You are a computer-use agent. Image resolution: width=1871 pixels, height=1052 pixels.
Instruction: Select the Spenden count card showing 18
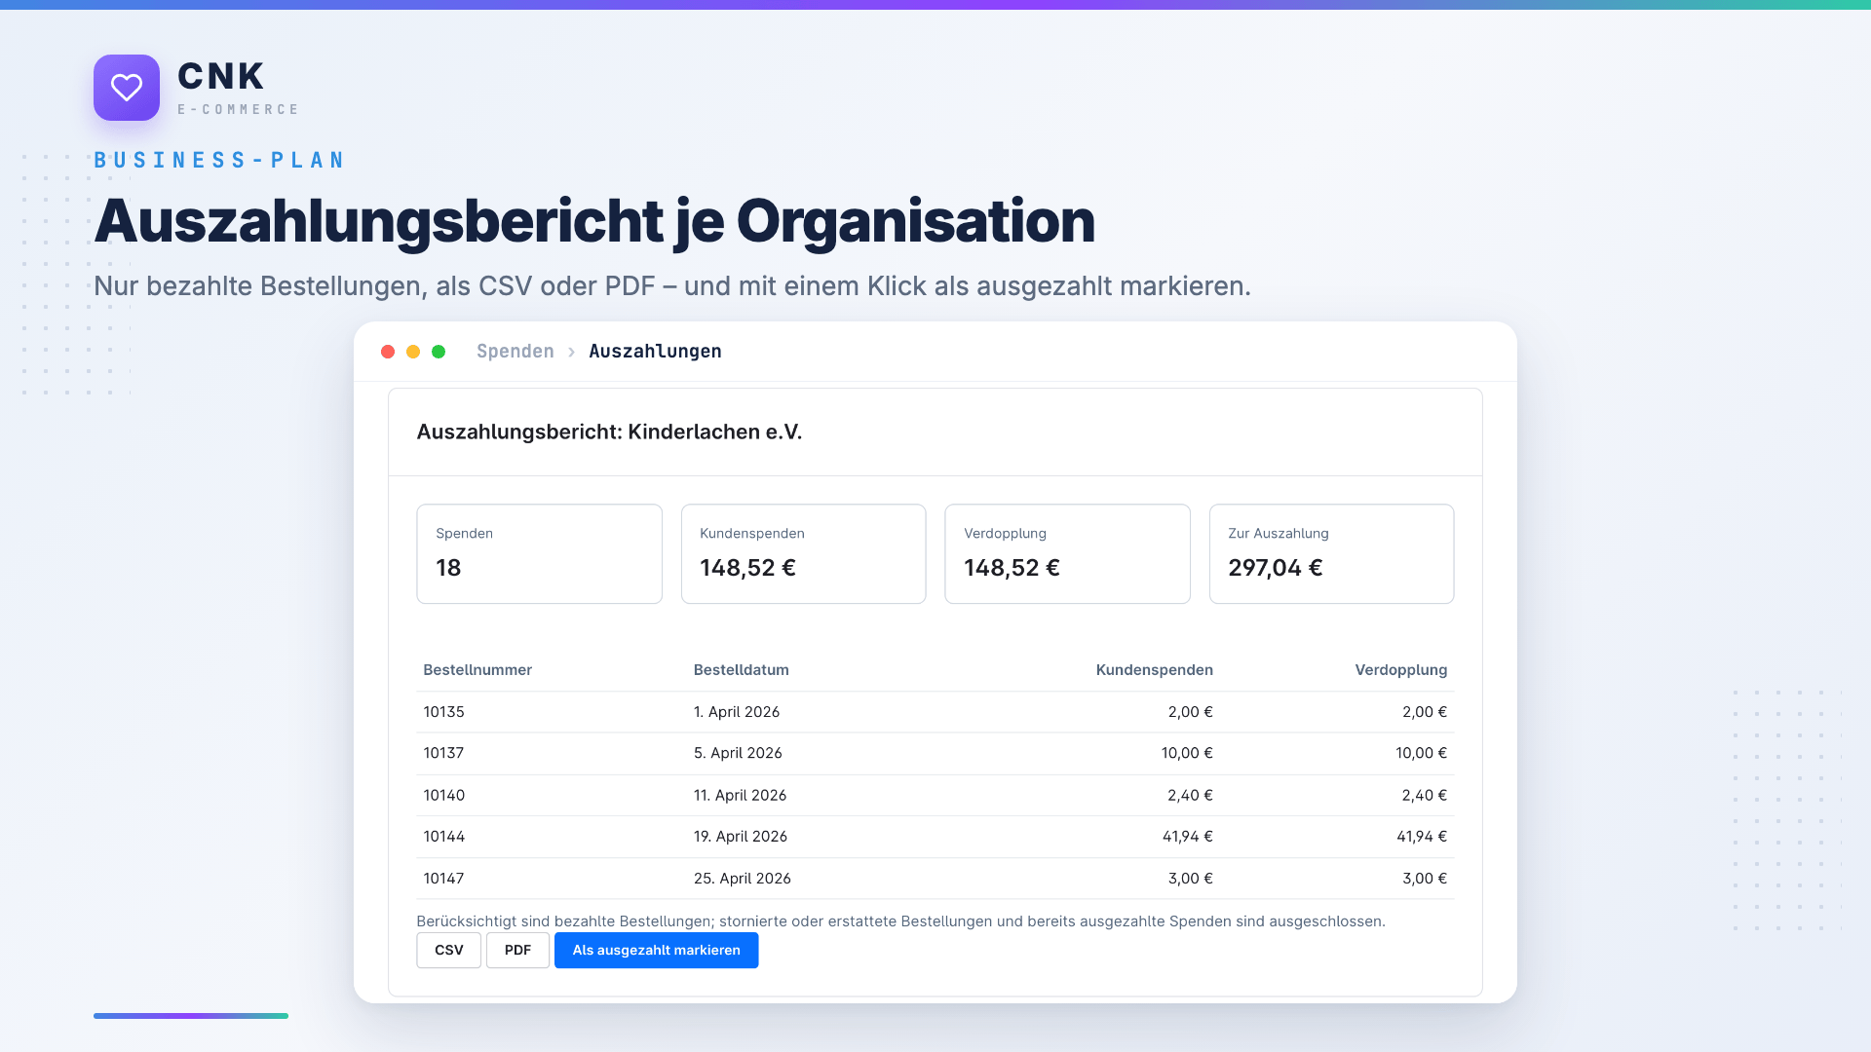coord(539,553)
